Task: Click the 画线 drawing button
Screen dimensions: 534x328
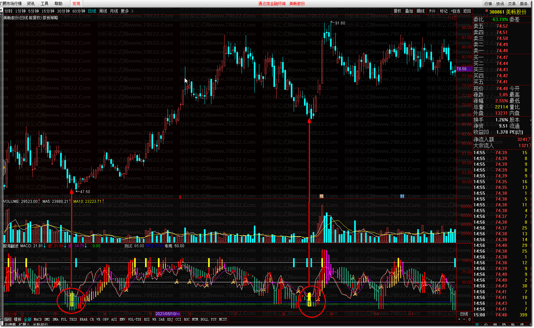Action: [420, 11]
